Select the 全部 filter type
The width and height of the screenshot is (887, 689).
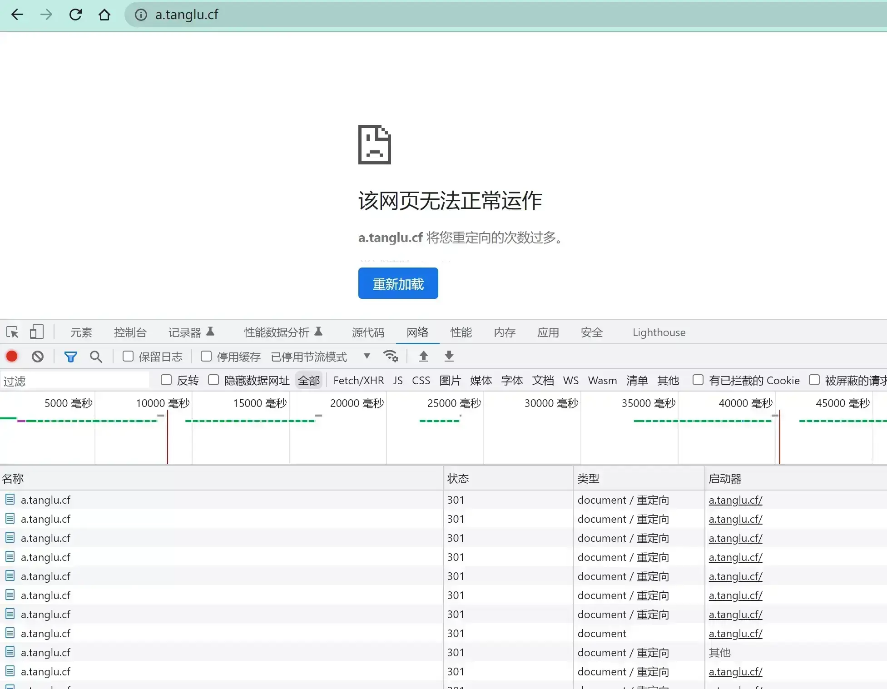[x=309, y=381]
